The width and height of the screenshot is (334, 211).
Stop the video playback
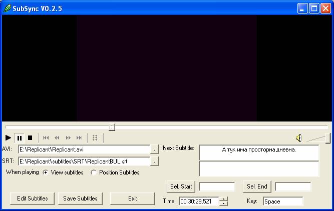30,138
